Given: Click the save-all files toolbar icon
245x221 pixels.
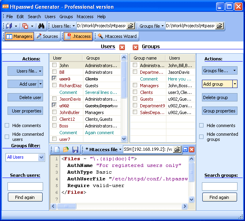Looking at the screenshot, I should coord(9,26).
